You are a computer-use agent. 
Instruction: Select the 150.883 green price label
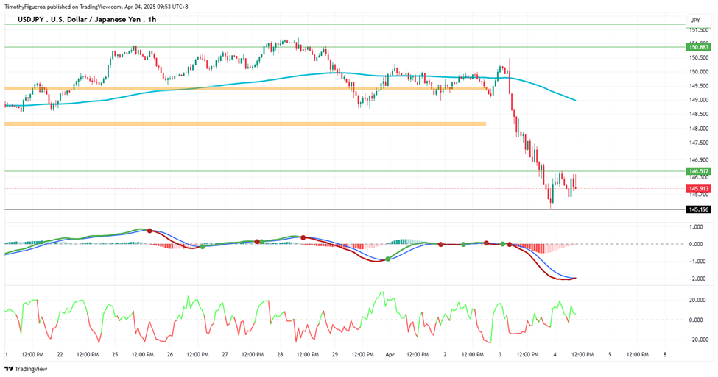pos(698,47)
